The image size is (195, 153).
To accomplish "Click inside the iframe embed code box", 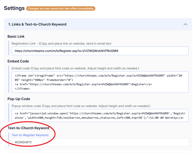I will (100, 82).
